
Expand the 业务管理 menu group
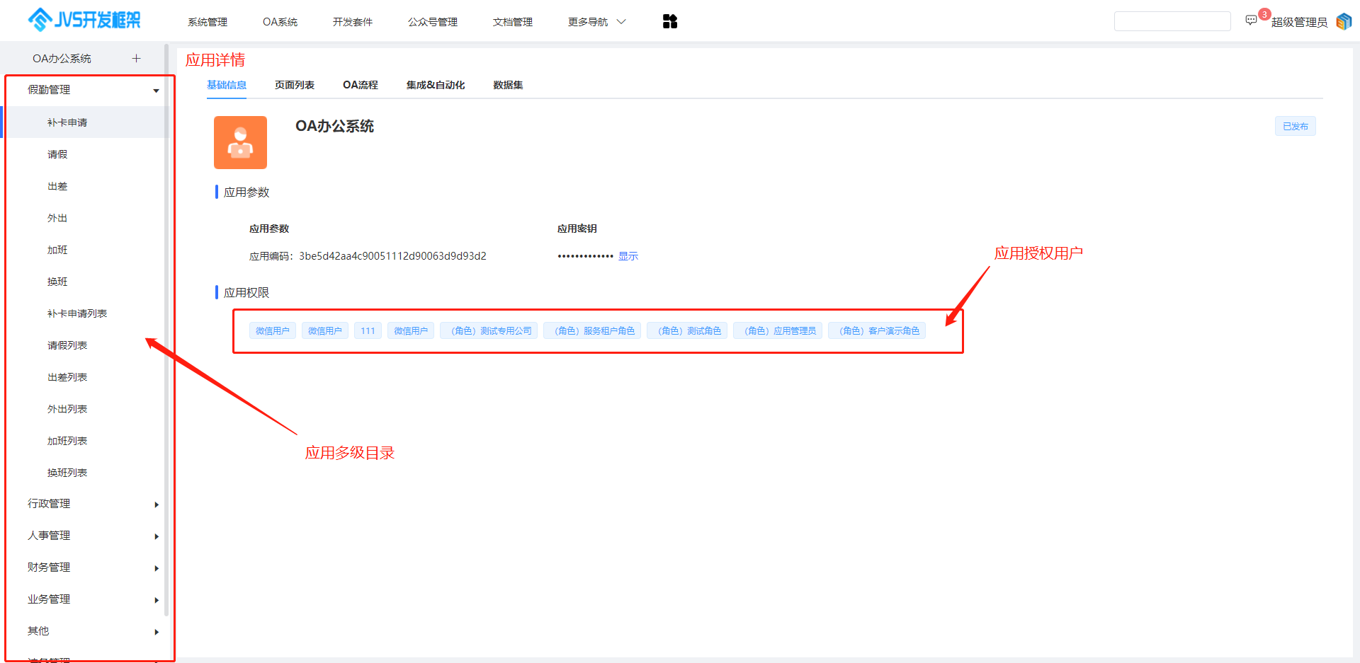coord(90,599)
